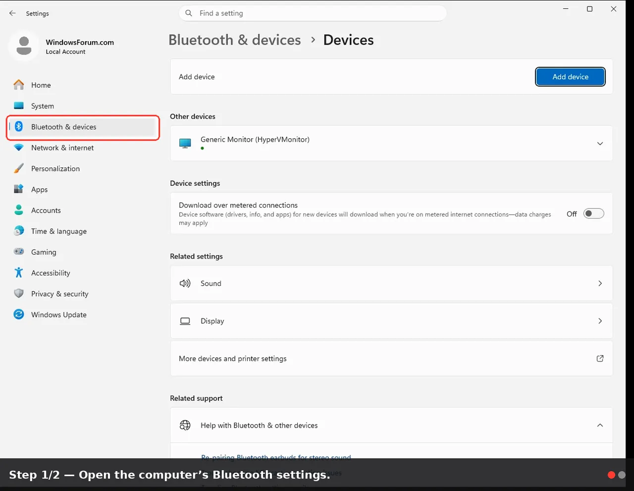The height and width of the screenshot is (491, 634).
Task: Click Bluetooth & devices breadcrumb link
Action: 235,40
